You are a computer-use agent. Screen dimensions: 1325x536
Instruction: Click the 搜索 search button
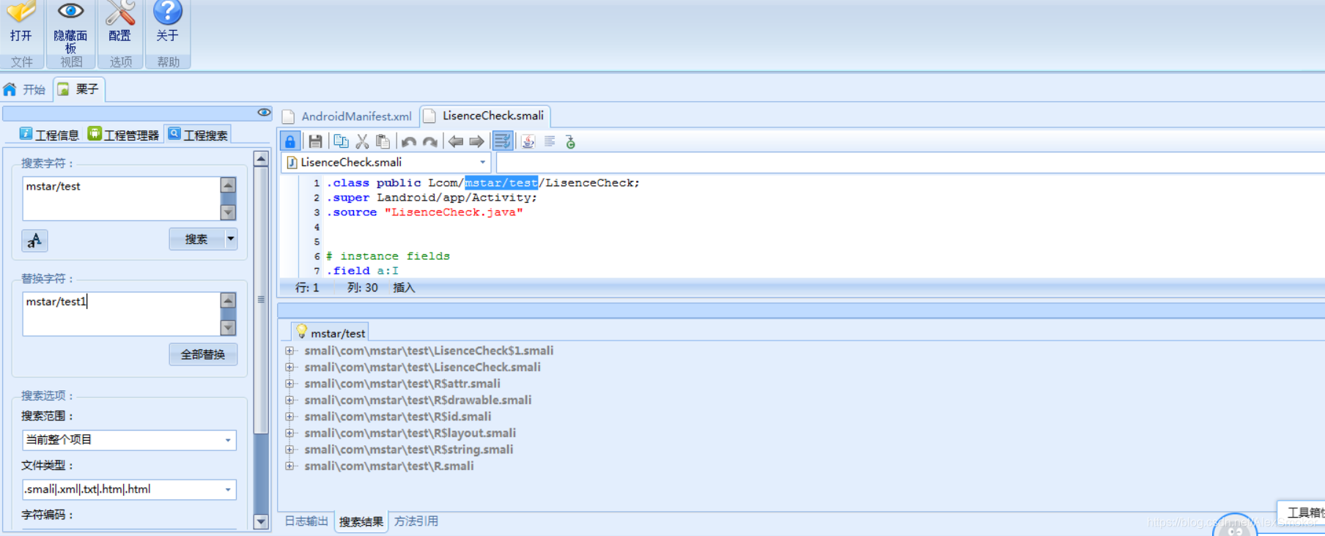pyautogui.click(x=196, y=239)
